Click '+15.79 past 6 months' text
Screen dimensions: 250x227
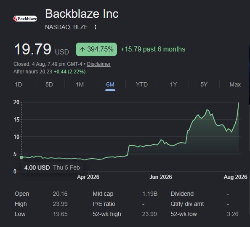pos(153,49)
